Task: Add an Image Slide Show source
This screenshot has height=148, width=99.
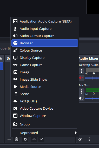Action: pyautogui.click(x=45, y=80)
